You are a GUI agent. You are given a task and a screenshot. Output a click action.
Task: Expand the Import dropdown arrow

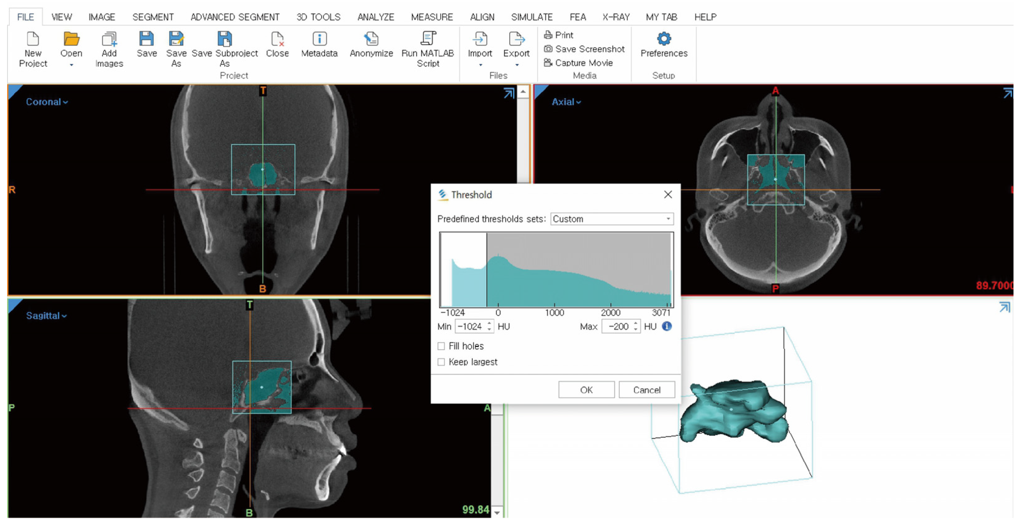coord(480,65)
